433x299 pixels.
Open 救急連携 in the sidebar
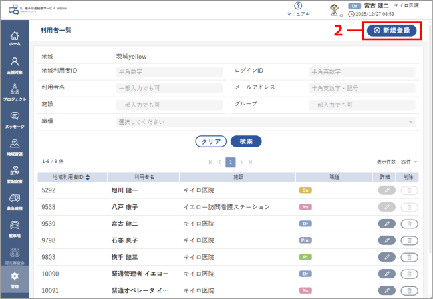pos(15,202)
